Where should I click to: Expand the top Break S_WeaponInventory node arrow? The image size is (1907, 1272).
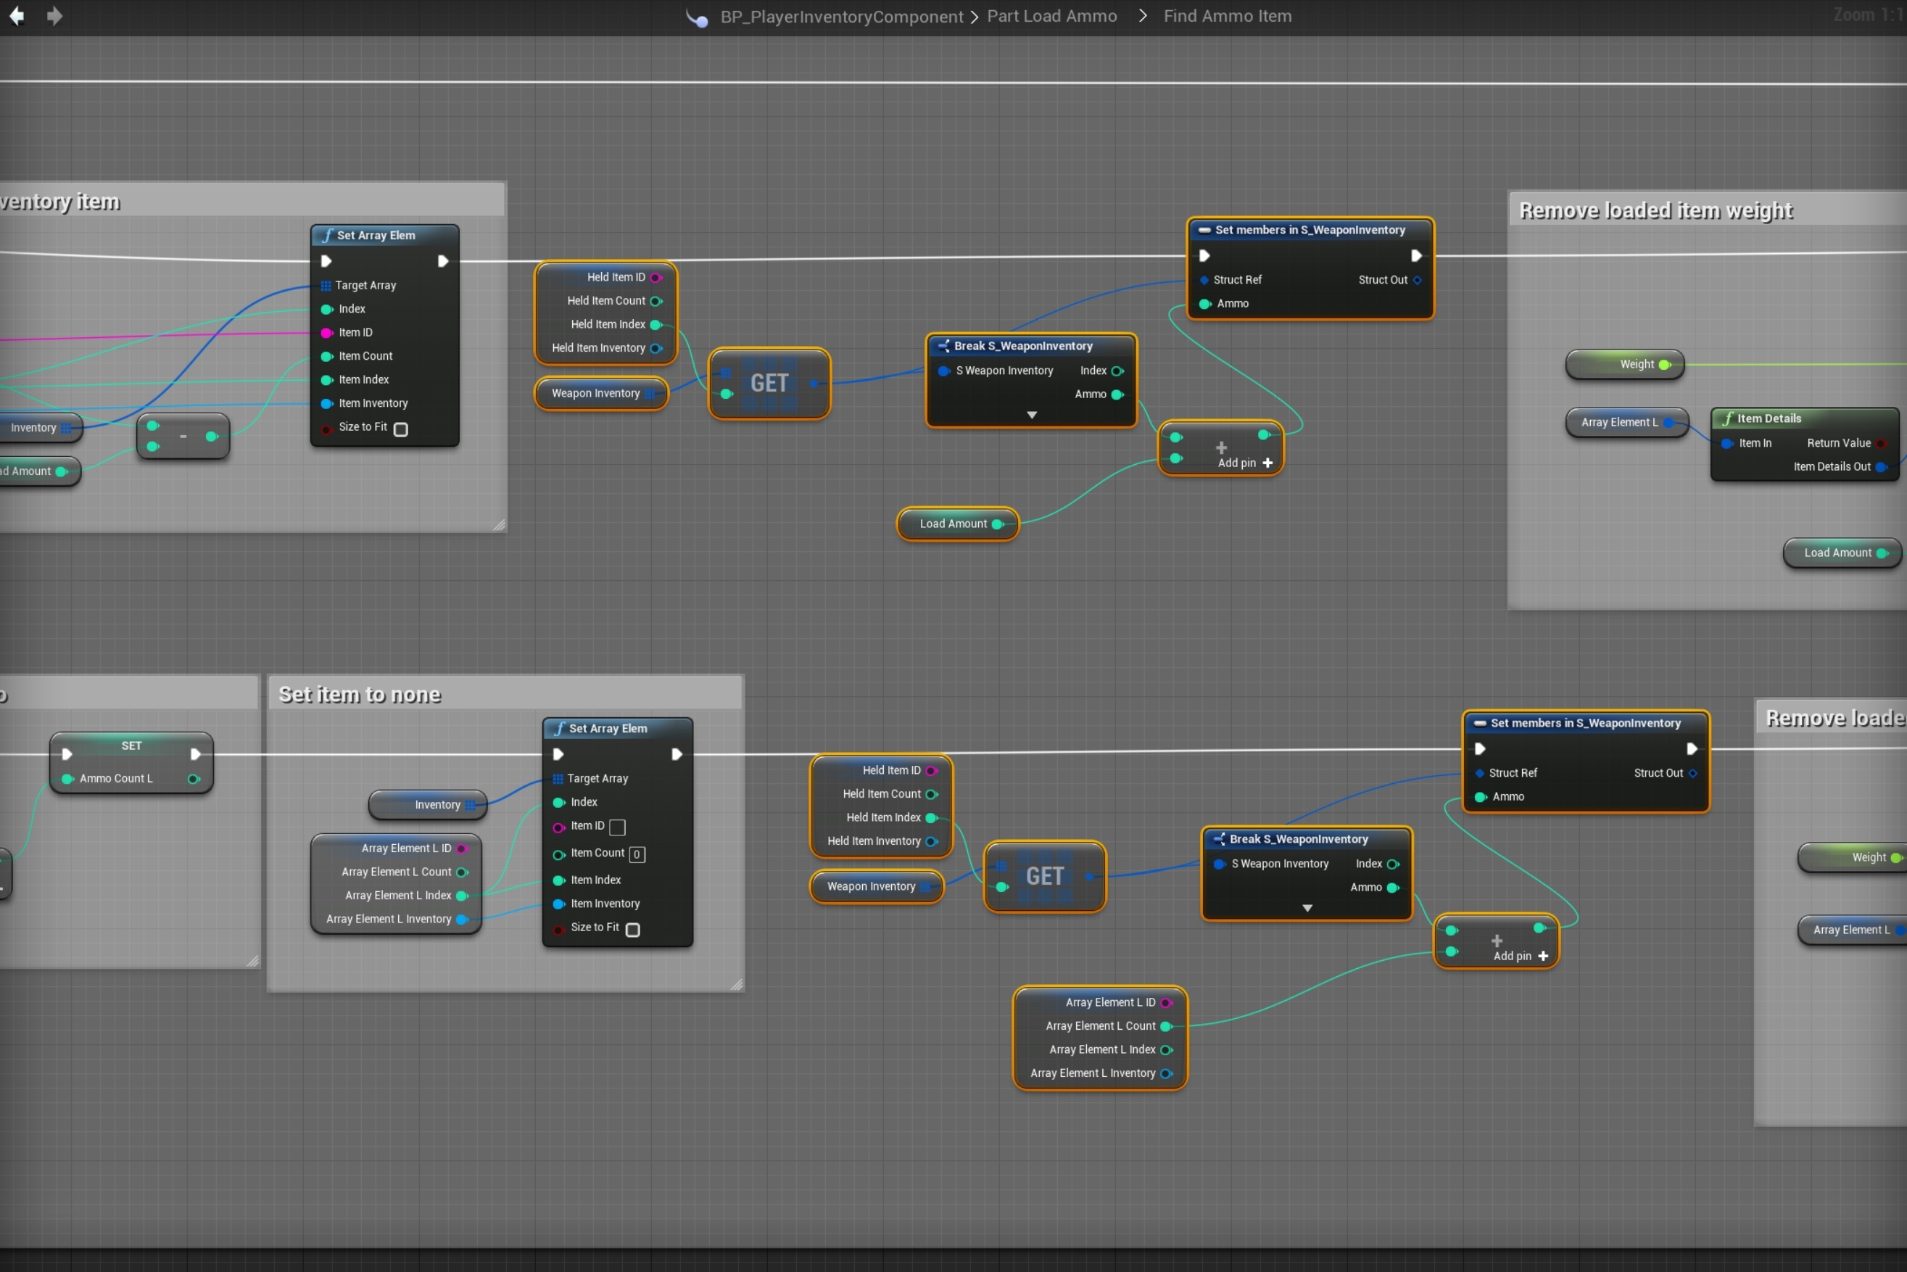point(1031,416)
